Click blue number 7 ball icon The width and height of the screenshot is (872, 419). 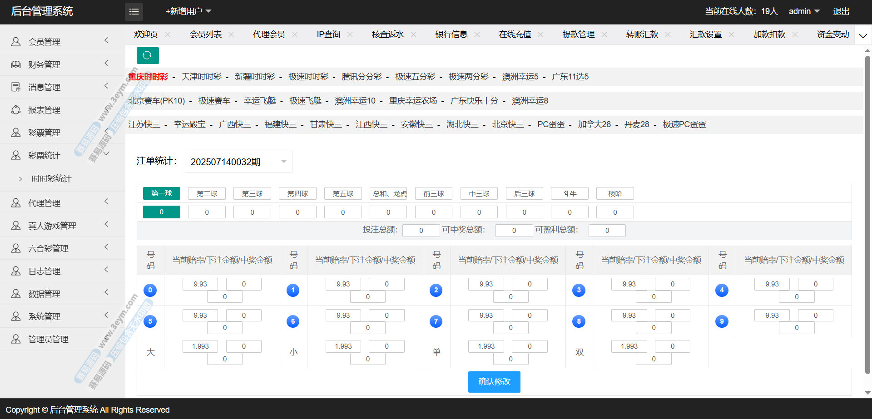pos(436,321)
